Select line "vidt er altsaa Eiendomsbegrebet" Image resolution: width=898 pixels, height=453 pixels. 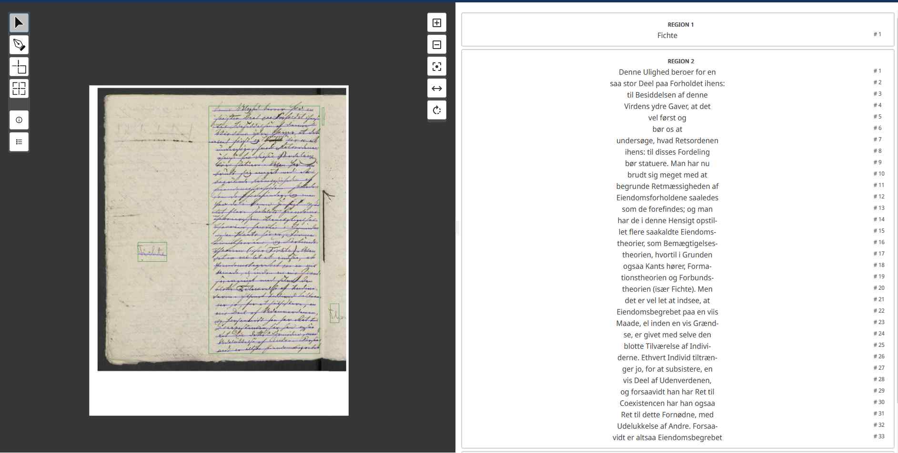click(x=667, y=438)
